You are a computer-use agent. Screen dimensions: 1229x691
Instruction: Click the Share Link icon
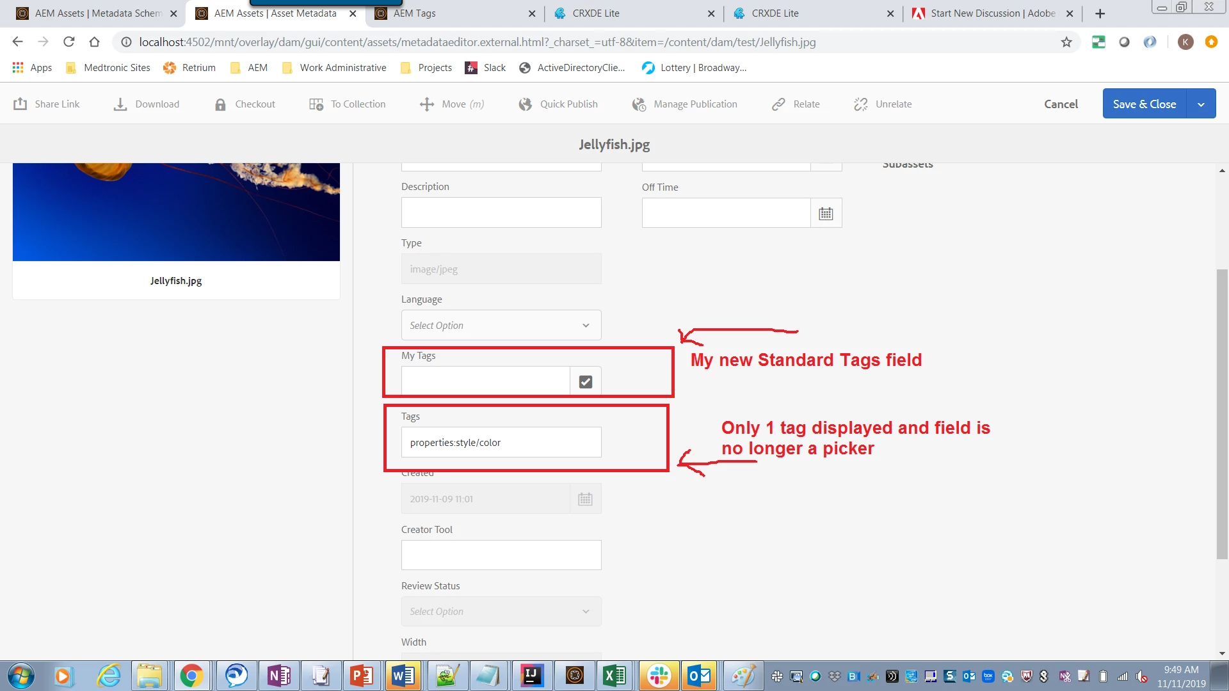20,104
